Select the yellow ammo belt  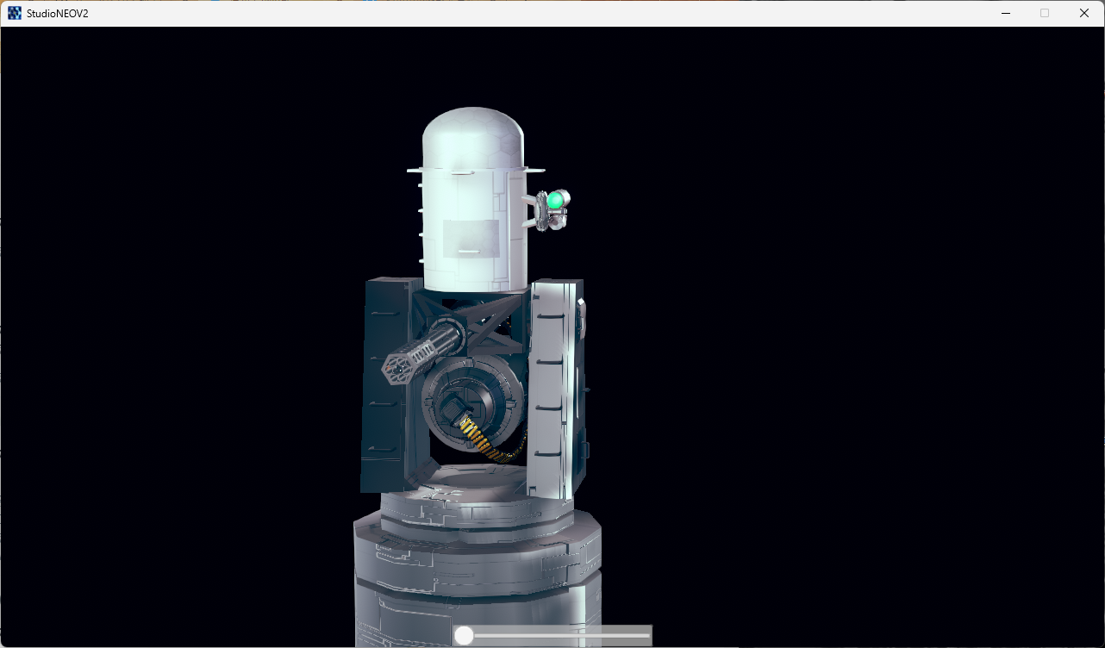point(477,436)
